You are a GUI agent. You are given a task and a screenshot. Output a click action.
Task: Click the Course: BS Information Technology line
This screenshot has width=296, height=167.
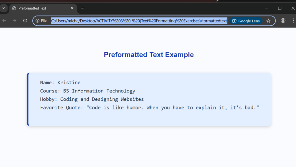(88, 91)
